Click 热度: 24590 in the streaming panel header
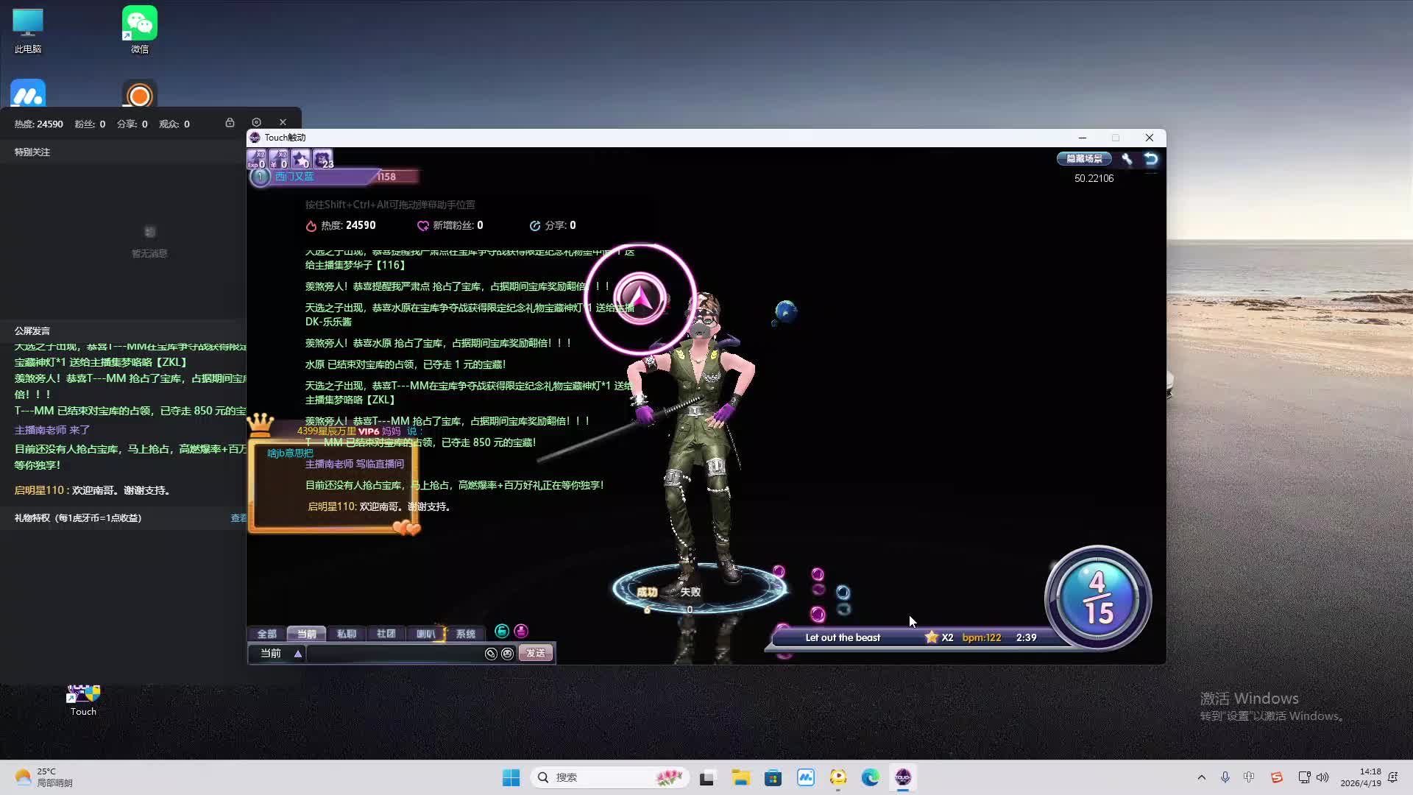1413x795 pixels. 38,124
